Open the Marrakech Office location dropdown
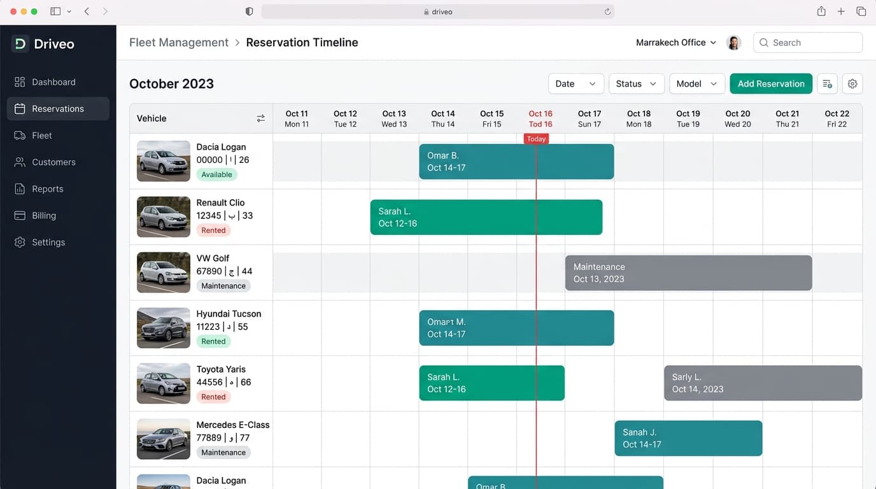 coord(676,43)
